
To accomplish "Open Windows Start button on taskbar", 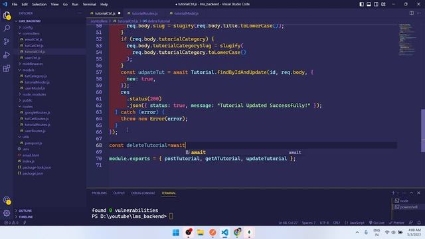I will tap(176, 232).
